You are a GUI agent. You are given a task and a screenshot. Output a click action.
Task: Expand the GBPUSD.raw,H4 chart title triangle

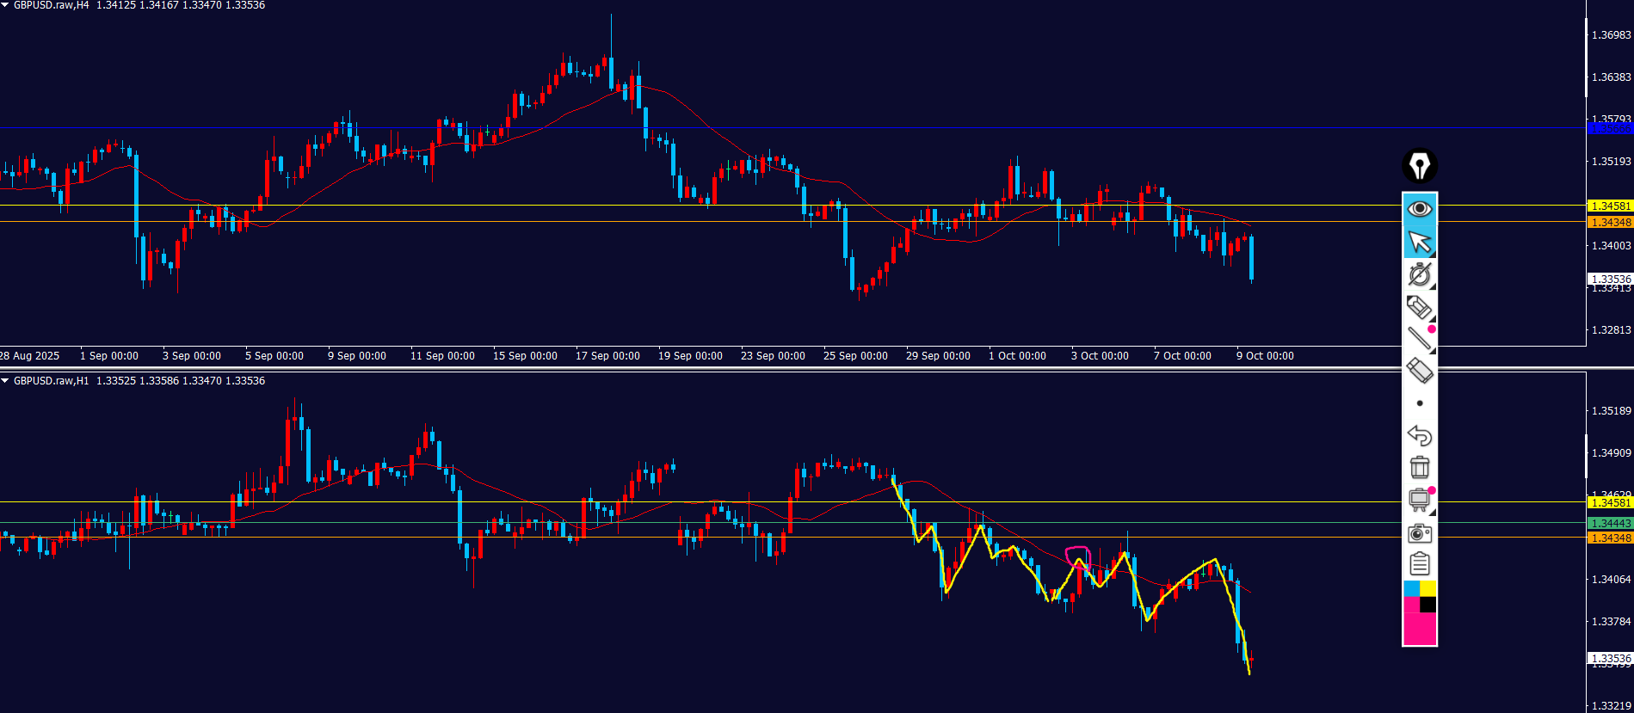[5, 5]
